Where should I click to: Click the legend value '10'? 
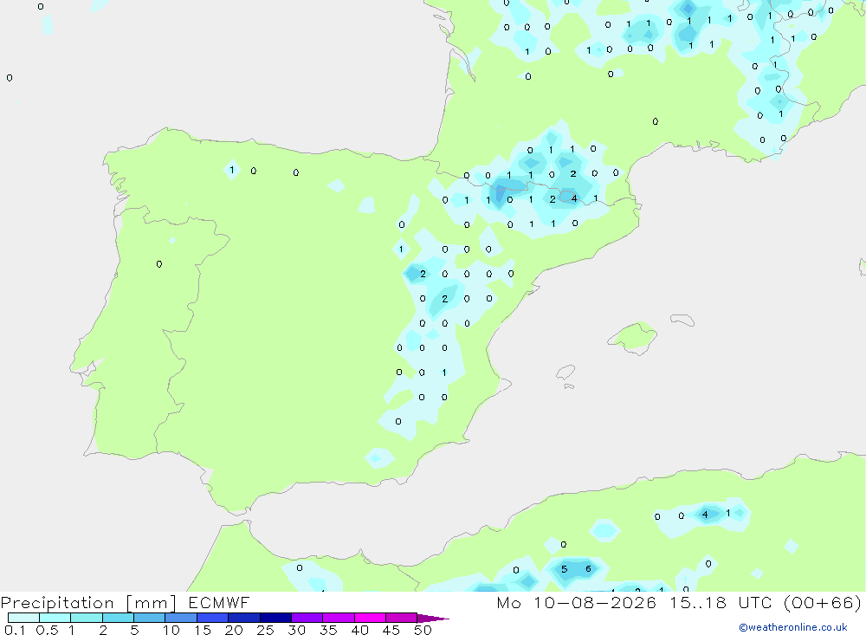click(171, 630)
